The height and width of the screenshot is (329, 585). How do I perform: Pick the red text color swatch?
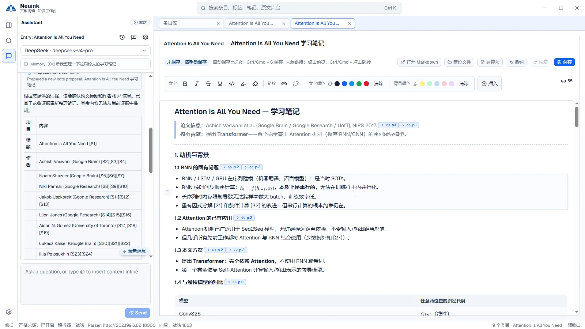tap(366, 84)
